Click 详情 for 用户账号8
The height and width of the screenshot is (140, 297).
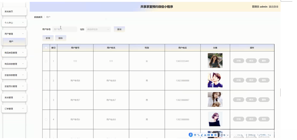pyautogui.click(x=239, y=80)
